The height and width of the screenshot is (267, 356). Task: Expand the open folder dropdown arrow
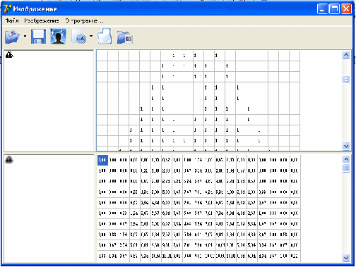(x=25, y=36)
